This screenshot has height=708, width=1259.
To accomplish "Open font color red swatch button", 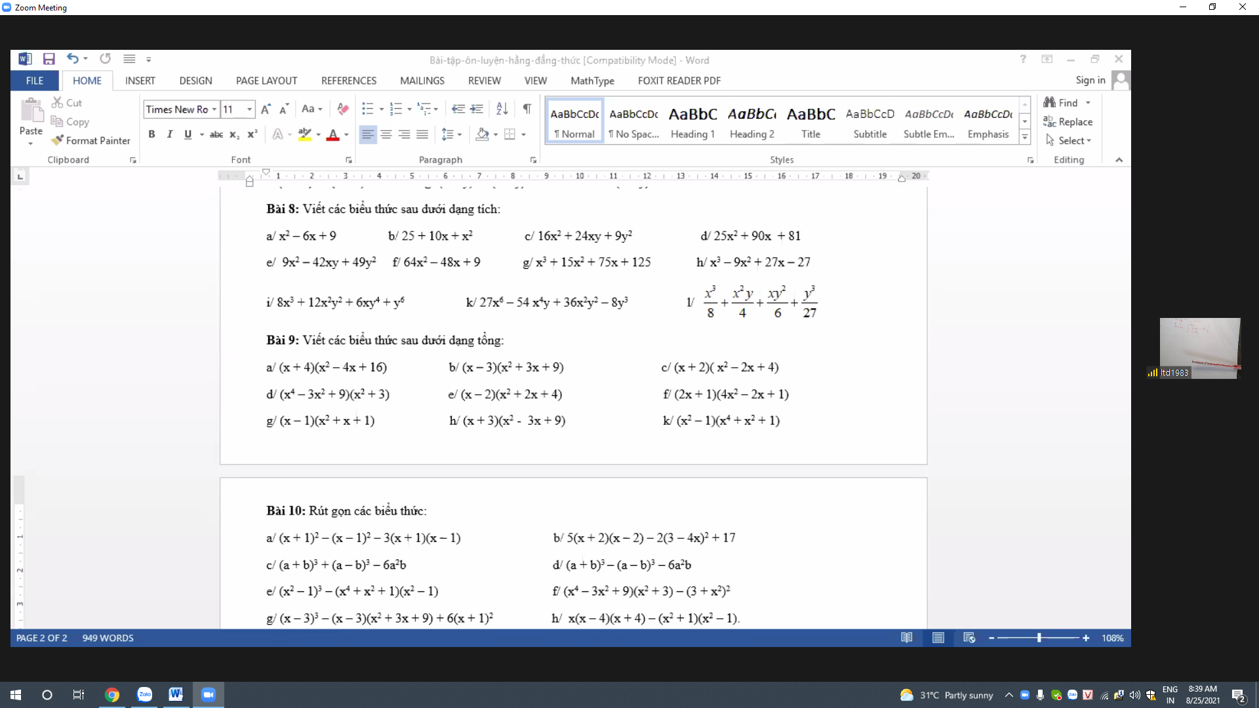I will click(x=333, y=135).
